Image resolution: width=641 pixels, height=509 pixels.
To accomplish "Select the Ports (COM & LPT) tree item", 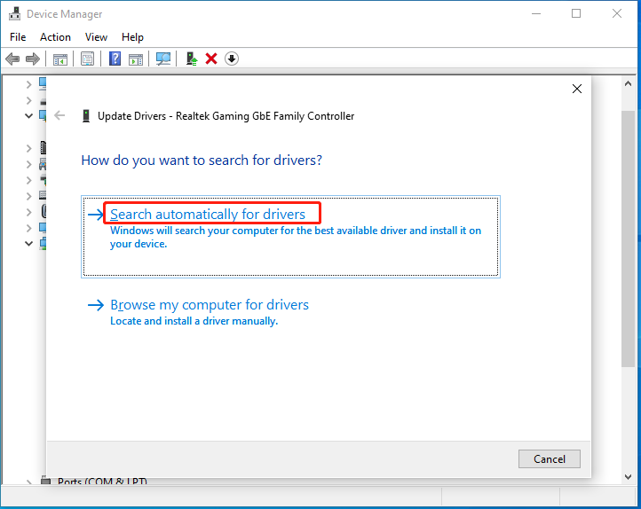I will tap(102, 482).
